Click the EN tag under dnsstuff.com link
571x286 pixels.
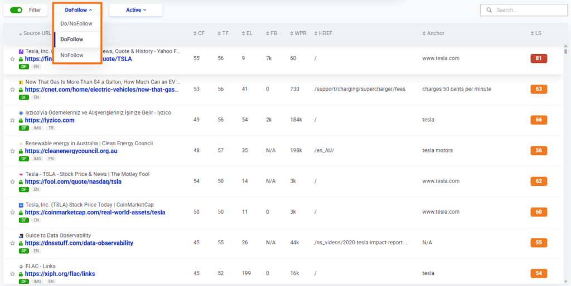tap(36, 251)
